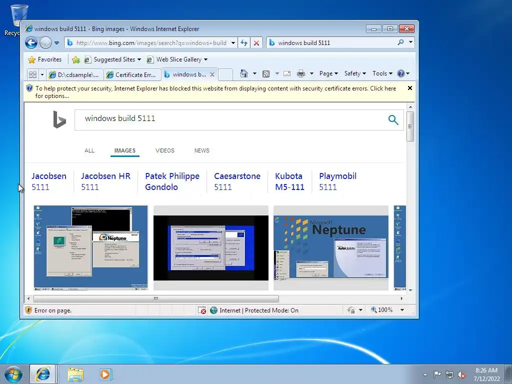Open the recent pages dropdown arrow
512x384 pixels.
click(56, 43)
